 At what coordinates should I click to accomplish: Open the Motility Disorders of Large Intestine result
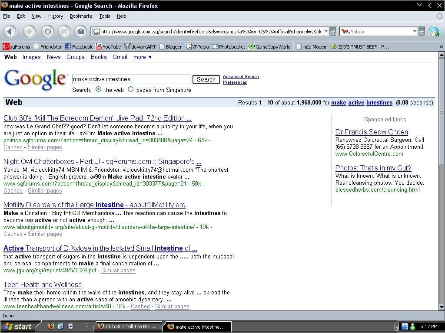point(94,205)
